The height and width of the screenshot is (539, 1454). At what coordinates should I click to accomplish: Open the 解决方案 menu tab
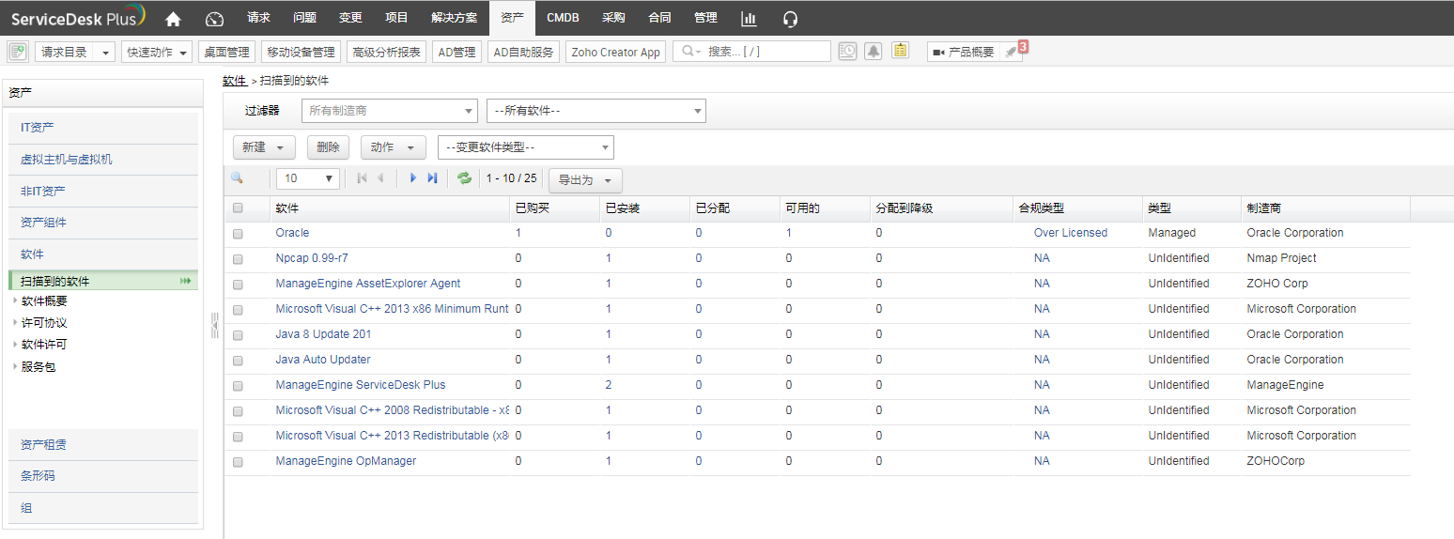click(x=454, y=18)
